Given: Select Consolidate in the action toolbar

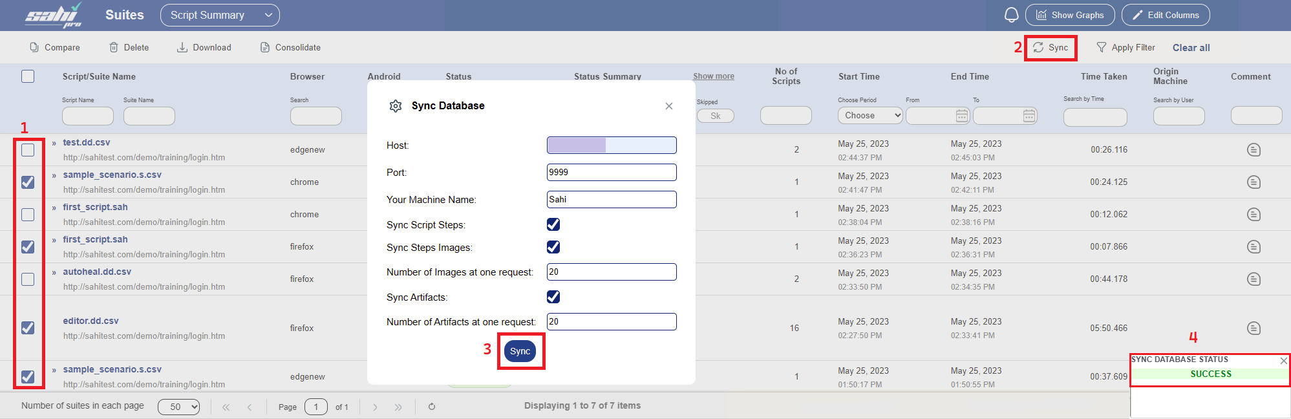Looking at the screenshot, I should point(290,48).
